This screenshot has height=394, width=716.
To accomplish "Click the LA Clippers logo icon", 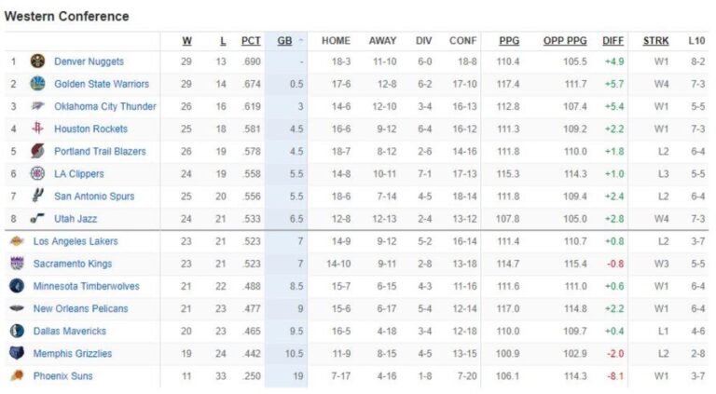I will [37, 173].
